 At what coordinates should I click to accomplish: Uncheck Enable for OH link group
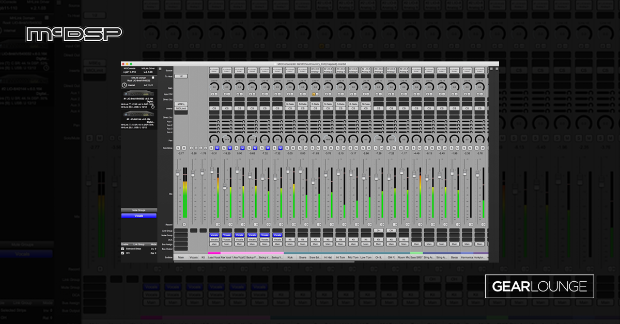(x=122, y=253)
